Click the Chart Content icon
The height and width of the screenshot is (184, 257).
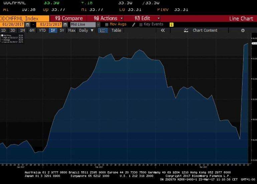186,30
